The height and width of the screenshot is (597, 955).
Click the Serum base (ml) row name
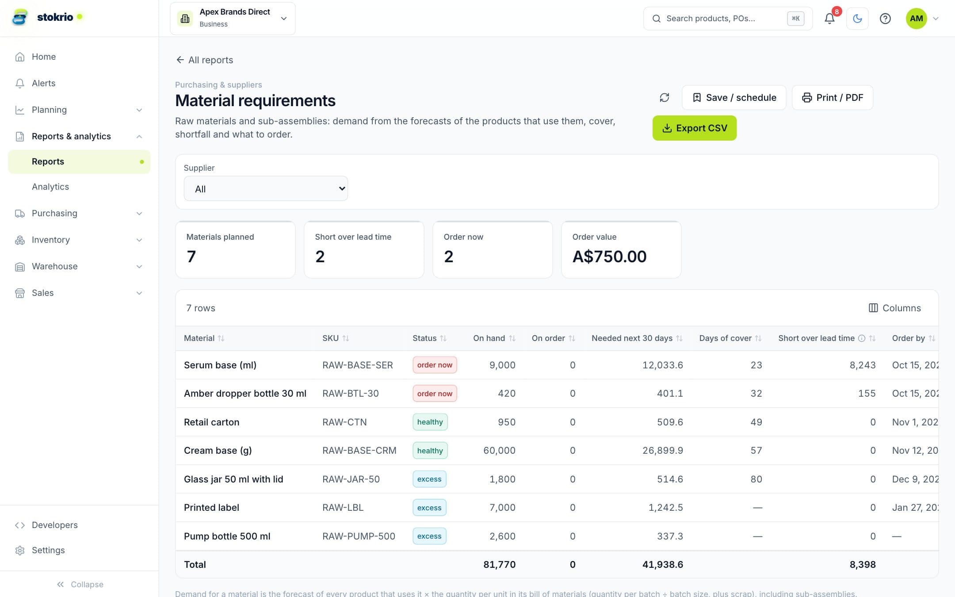click(x=220, y=365)
